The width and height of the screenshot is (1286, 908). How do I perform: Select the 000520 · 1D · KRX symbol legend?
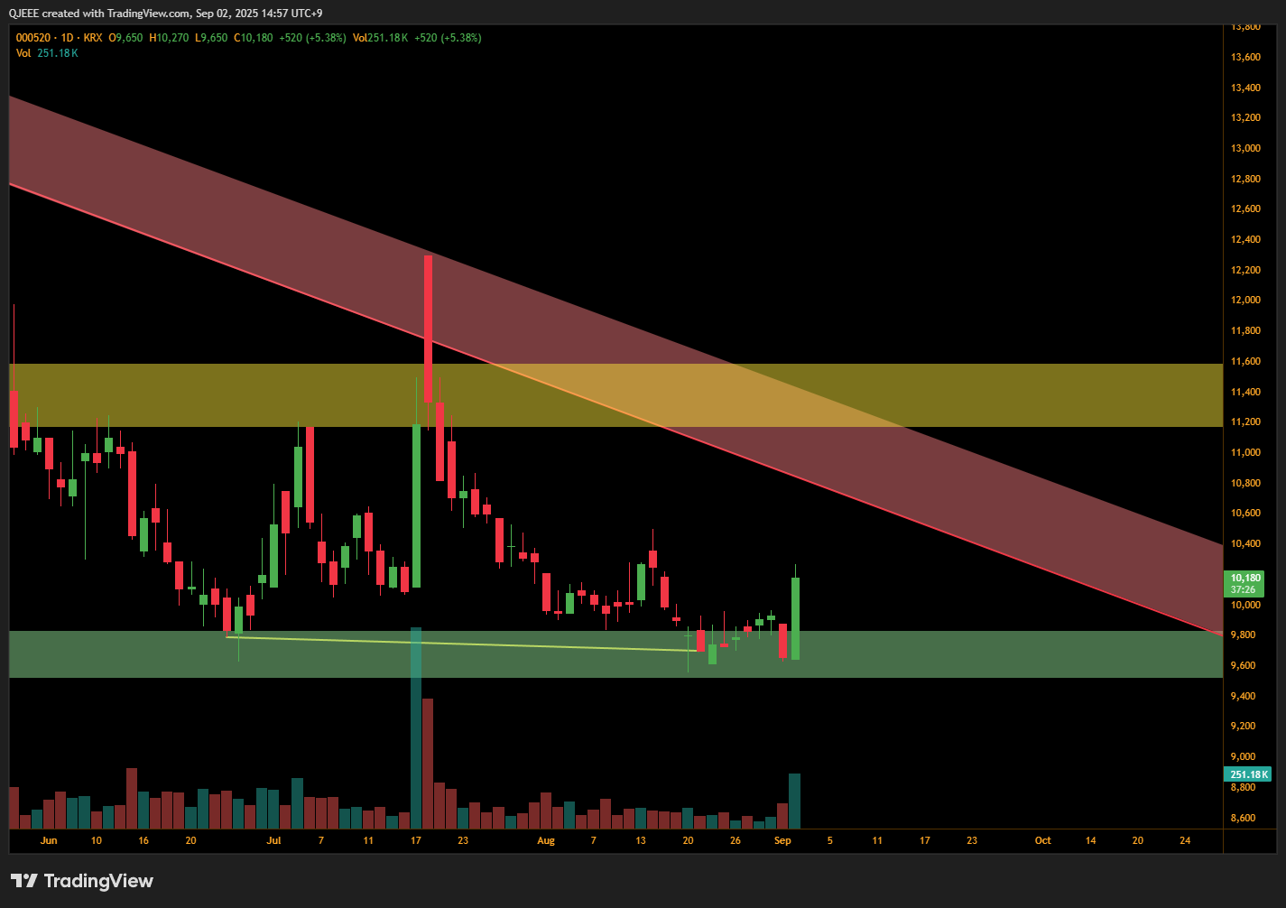(59, 38)
